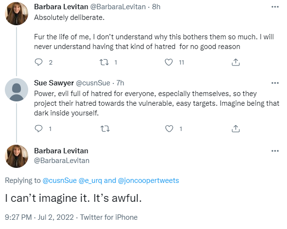Open the Twitter for iPhone source link
This screenshot has width=287, height=229.
click(109, 217)
